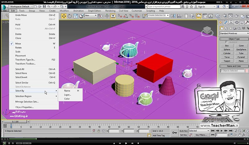Image resolution: width=249 pixels, height=145 pixels.
Task: Toggle the Spinner Snap icon
Action: (137, 16)
